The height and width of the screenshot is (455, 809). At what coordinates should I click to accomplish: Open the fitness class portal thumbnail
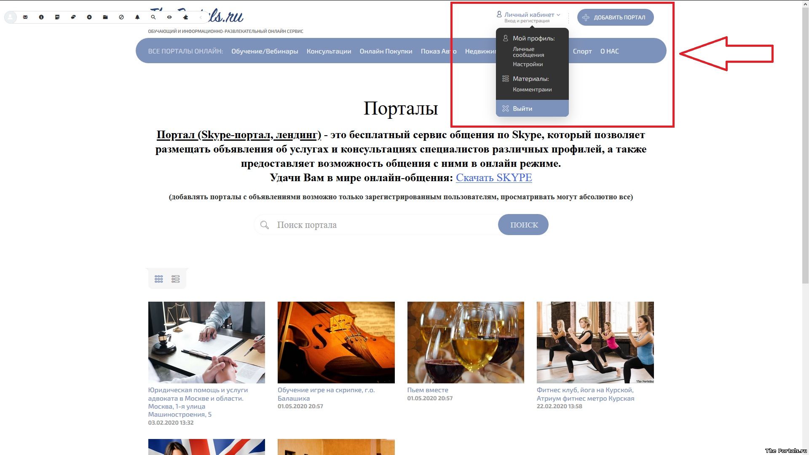pyautogui.click(x=595, y=342)
